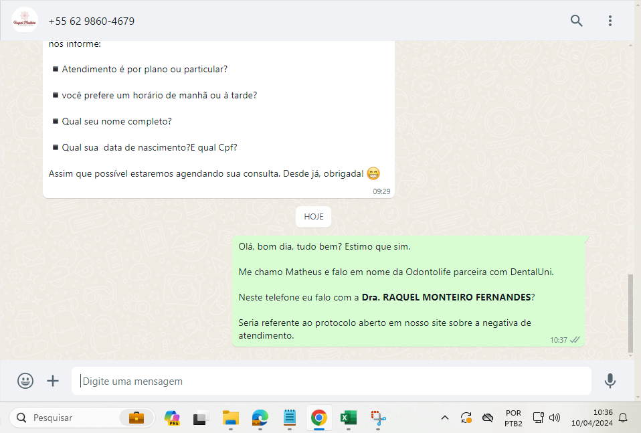Open Copilot preview from the taskbar
641x433 pixels.
point(172,418)
